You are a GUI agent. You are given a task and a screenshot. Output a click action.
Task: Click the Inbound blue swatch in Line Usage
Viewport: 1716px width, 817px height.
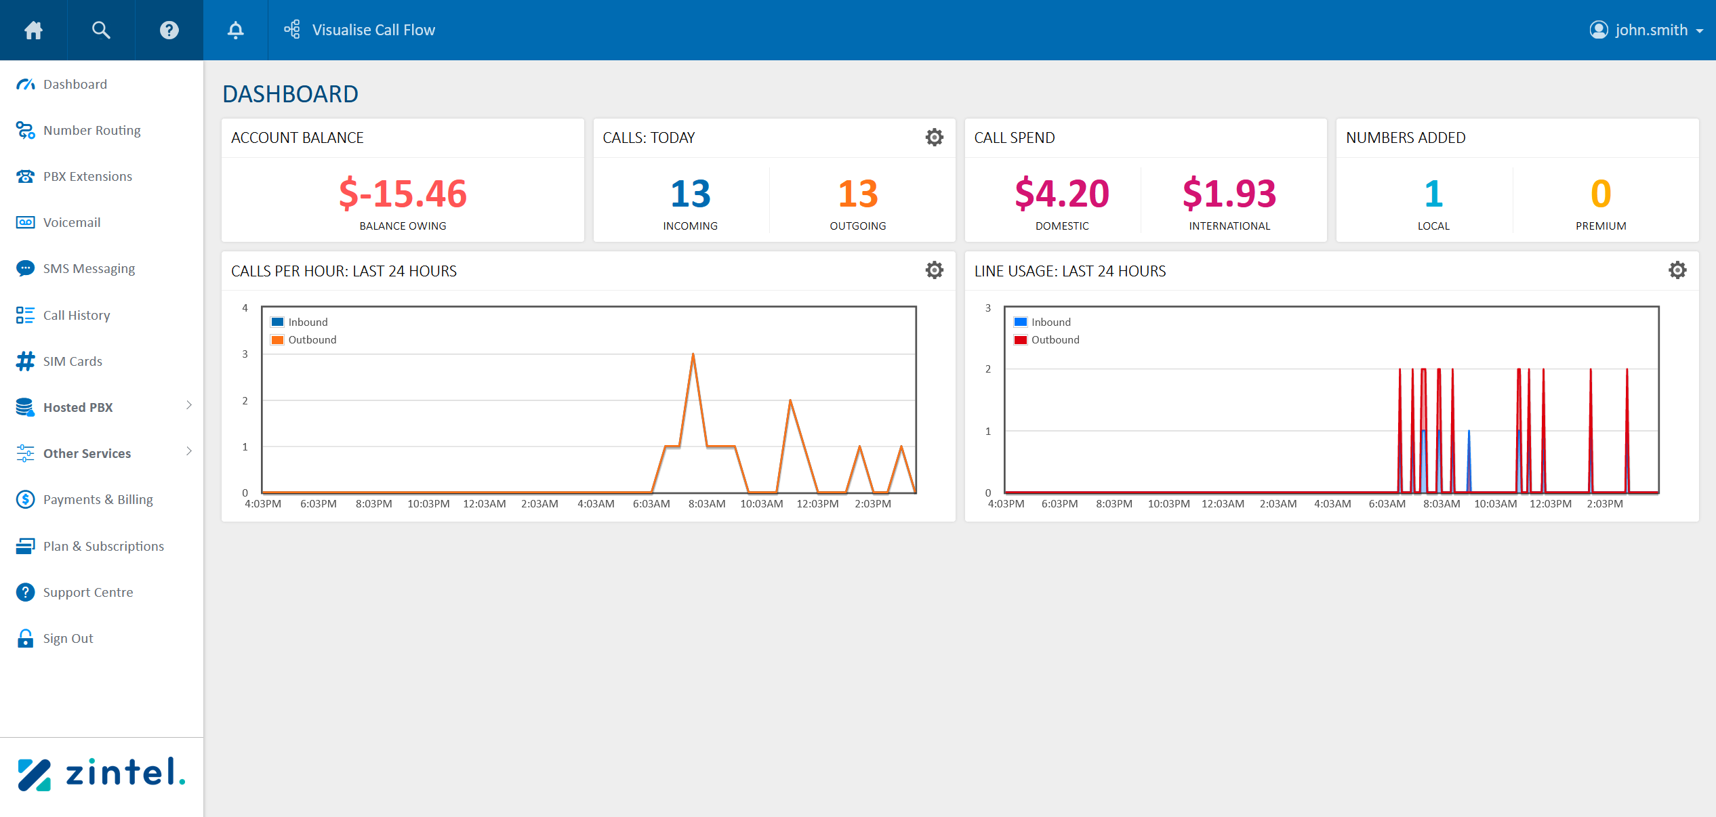(x=1020, y=322)
